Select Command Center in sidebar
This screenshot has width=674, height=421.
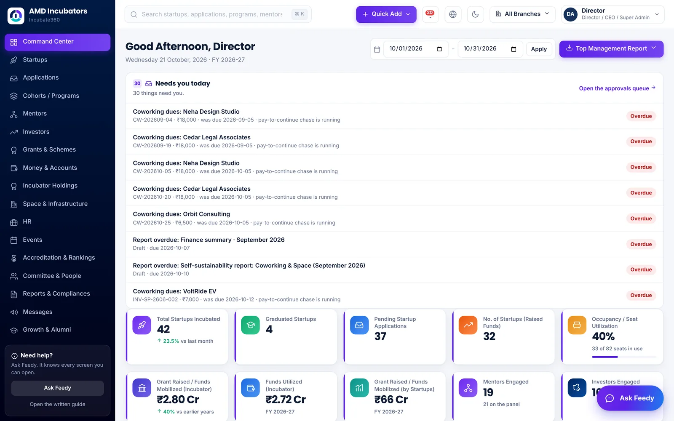point(57,42)
